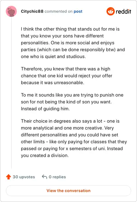Open the Citychic88 username link

click(x=32, y=11)
